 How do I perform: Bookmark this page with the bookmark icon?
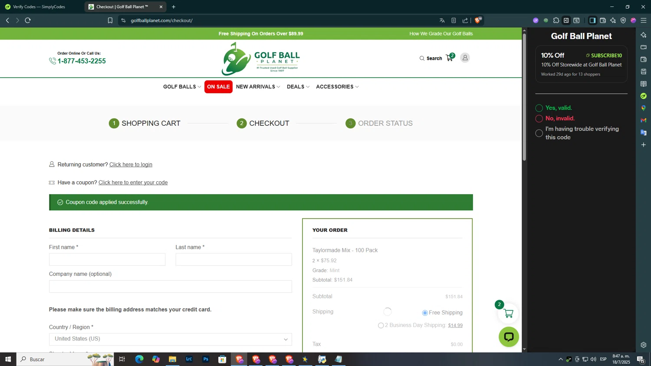tap(110, 20)
